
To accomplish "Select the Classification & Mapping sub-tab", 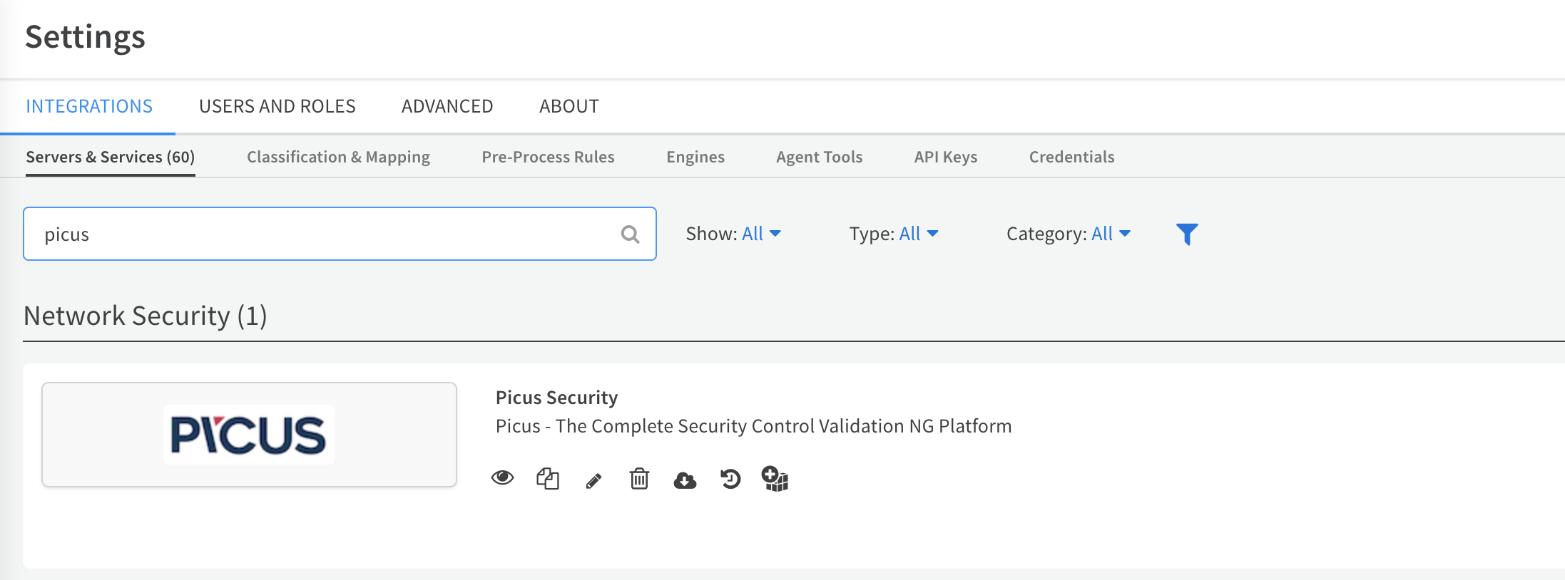I will click(338, 157).
